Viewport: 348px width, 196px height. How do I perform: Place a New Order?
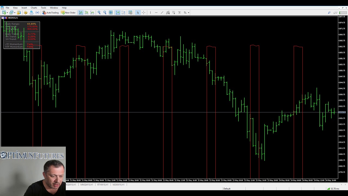(70, 13)
